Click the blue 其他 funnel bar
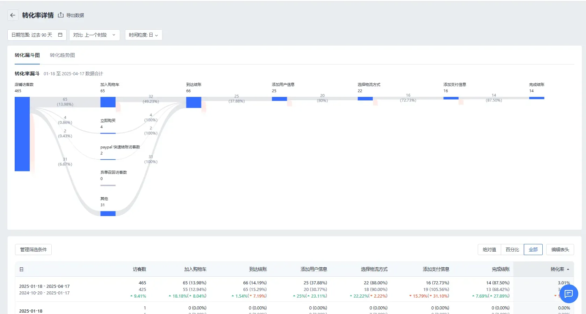The image size is (586, 314). (x=108, y=213)
